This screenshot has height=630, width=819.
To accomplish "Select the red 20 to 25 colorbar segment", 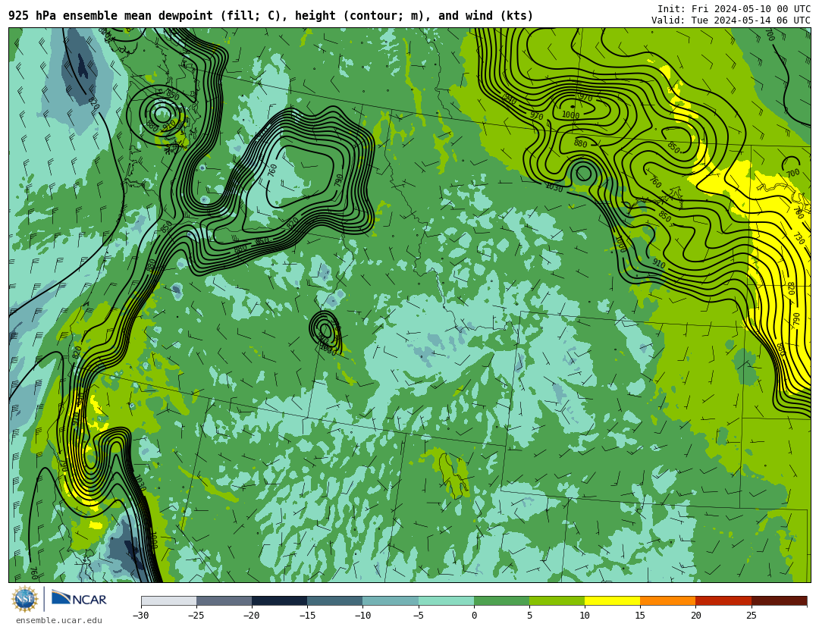I will click(723, 600).
